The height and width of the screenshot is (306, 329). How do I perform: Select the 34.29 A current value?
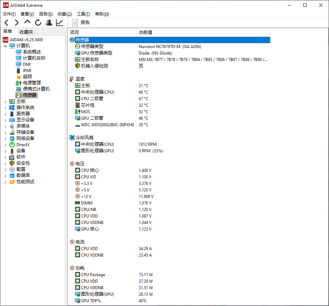click(x=145, y=249)
